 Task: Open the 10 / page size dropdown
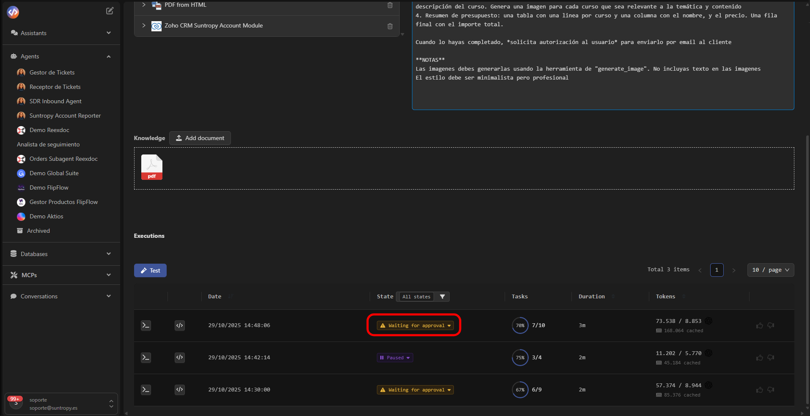771,270
